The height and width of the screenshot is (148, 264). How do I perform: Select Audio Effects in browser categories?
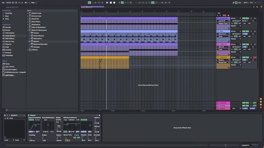click(10, 36)
